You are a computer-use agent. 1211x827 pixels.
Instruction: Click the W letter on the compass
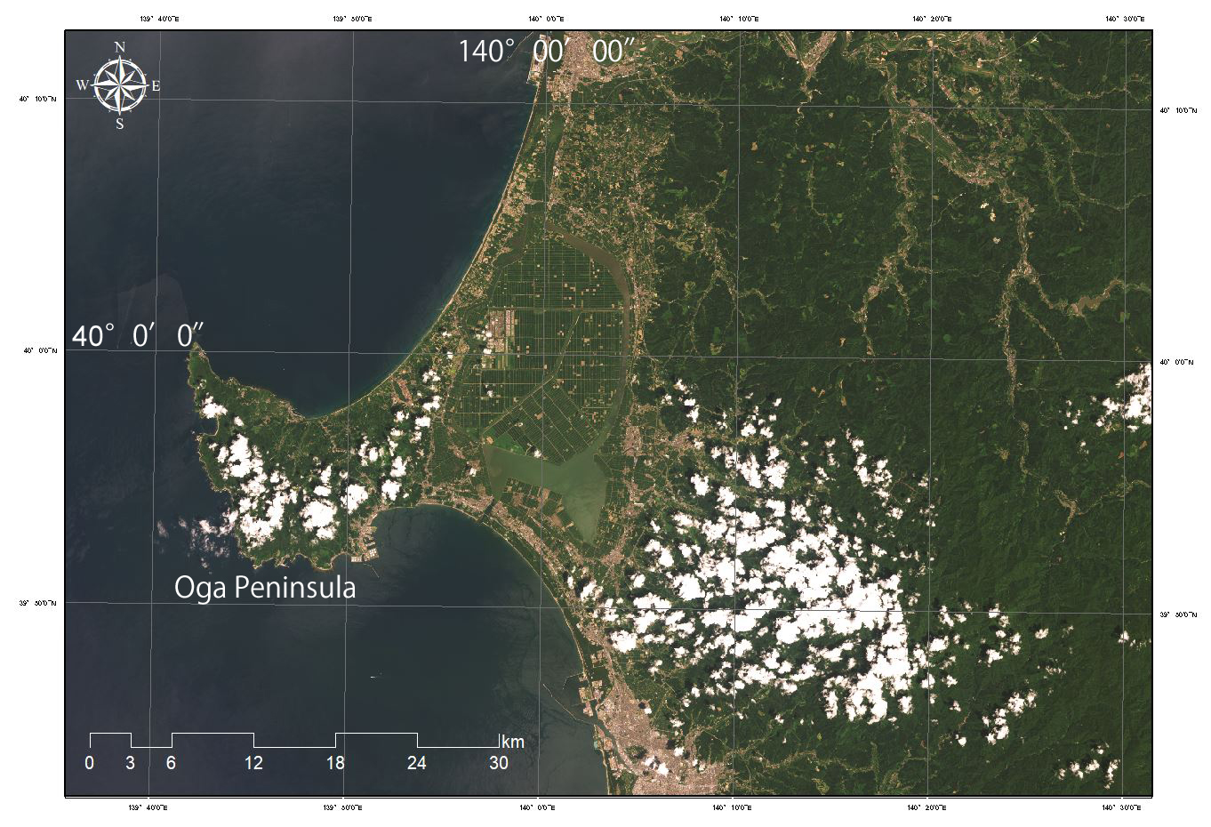point(82,86)
